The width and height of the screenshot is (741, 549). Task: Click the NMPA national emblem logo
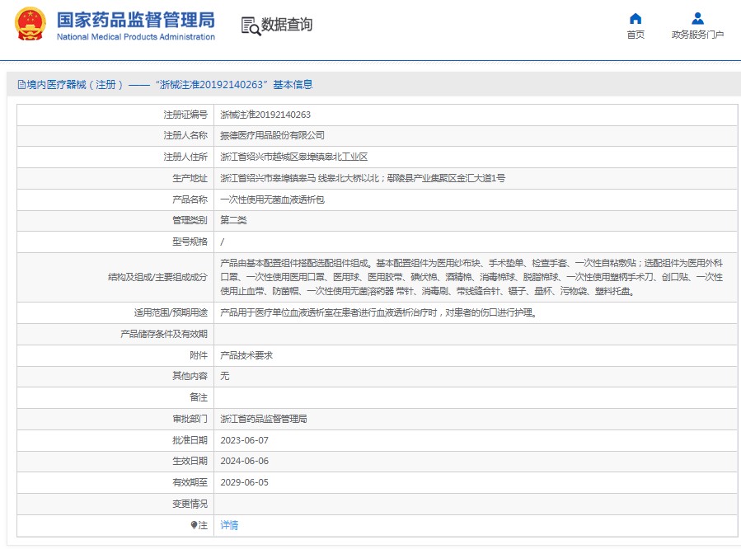(x=30, y=25)
